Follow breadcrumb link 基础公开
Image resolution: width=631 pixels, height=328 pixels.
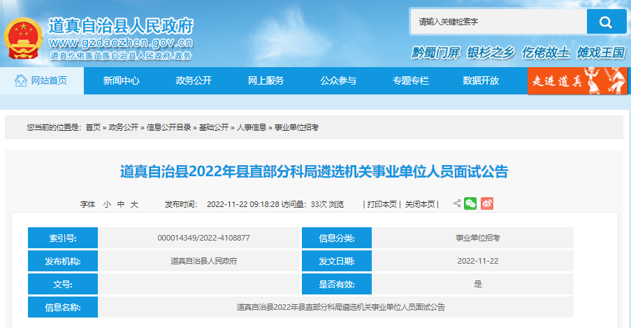pyautogui.click(x=214, y=127)
